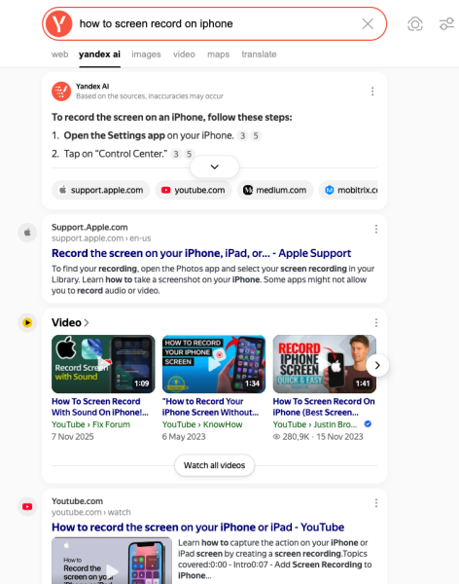
Task: Click citation 3 after Control Center step
Action: click(176, 154)
